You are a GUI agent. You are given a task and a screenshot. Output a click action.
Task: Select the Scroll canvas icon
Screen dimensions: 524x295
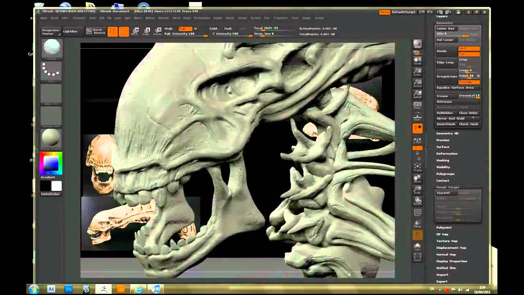417,60
